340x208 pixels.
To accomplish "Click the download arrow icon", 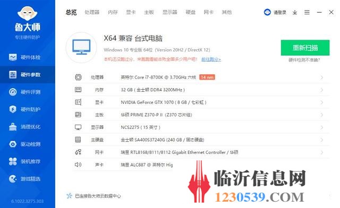I will [295, 12].
